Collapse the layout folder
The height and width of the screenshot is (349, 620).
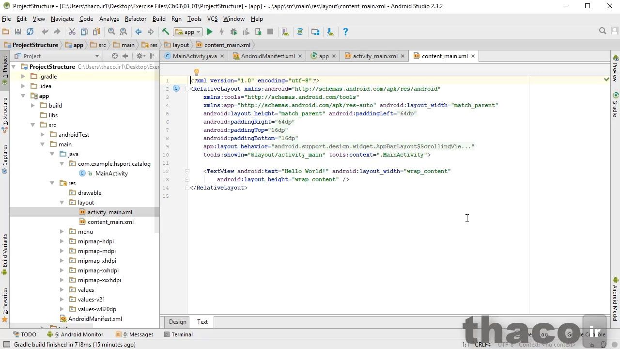62,203
